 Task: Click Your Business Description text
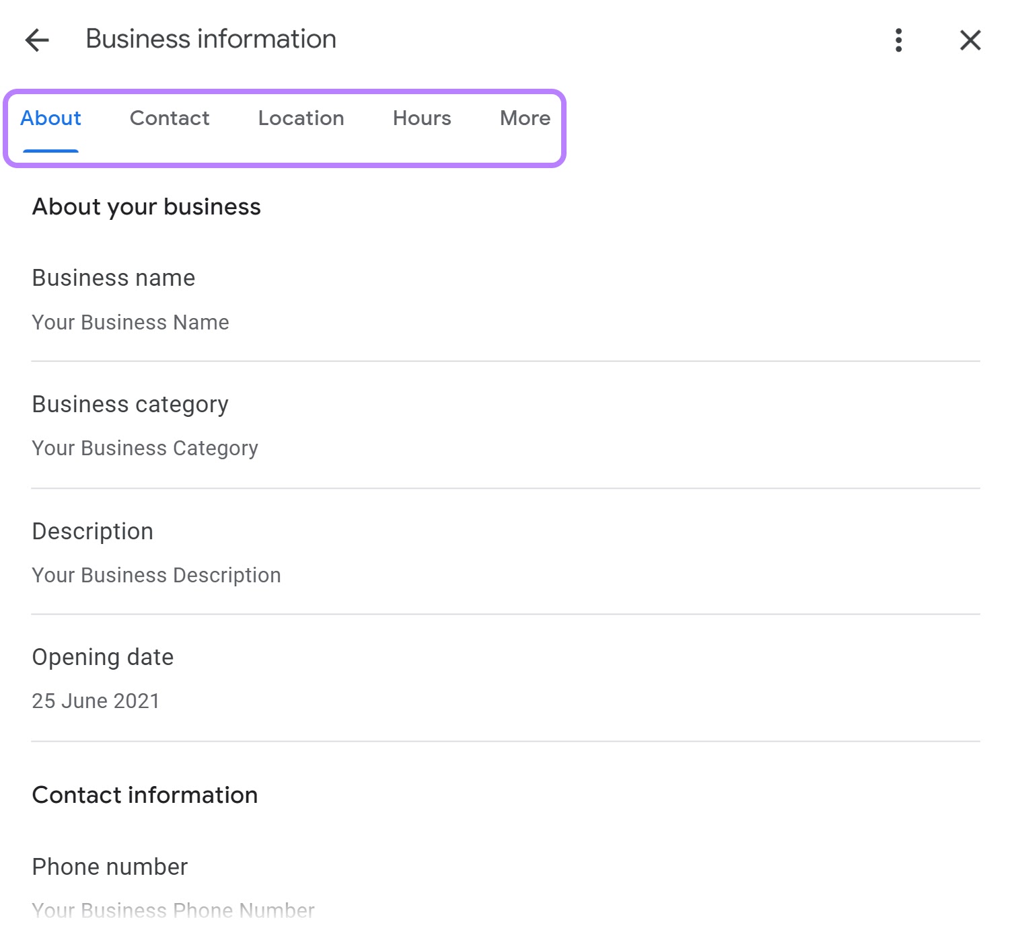click(x=156, y=575)
